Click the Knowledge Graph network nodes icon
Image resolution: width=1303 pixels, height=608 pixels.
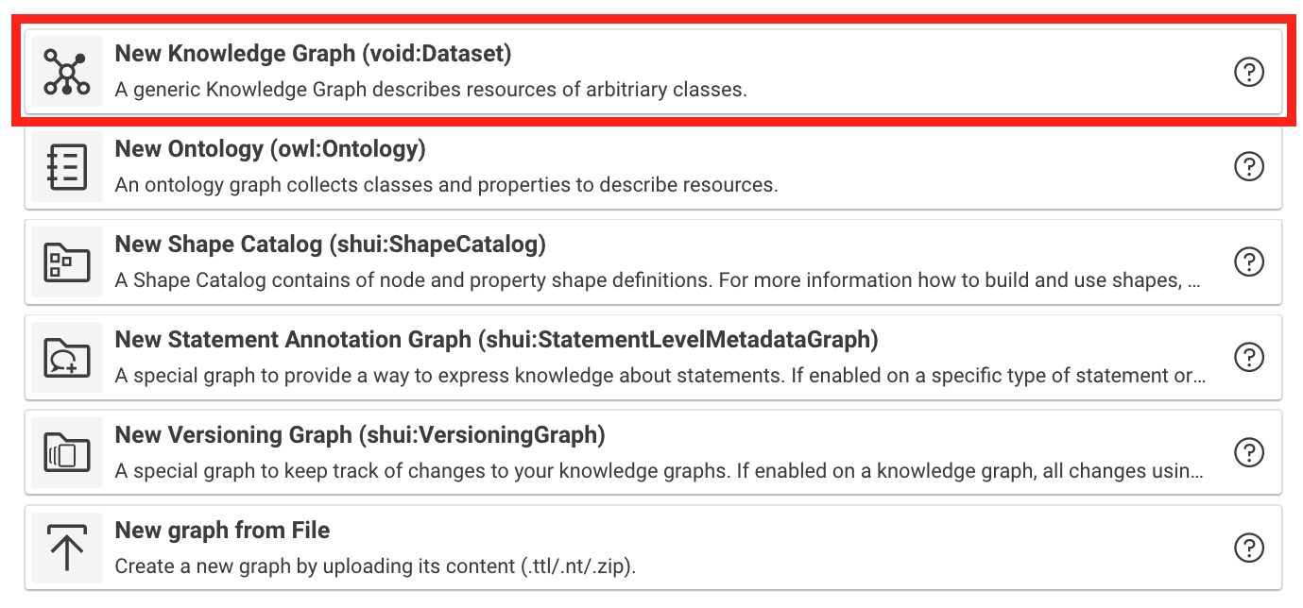tap(67, 73)
